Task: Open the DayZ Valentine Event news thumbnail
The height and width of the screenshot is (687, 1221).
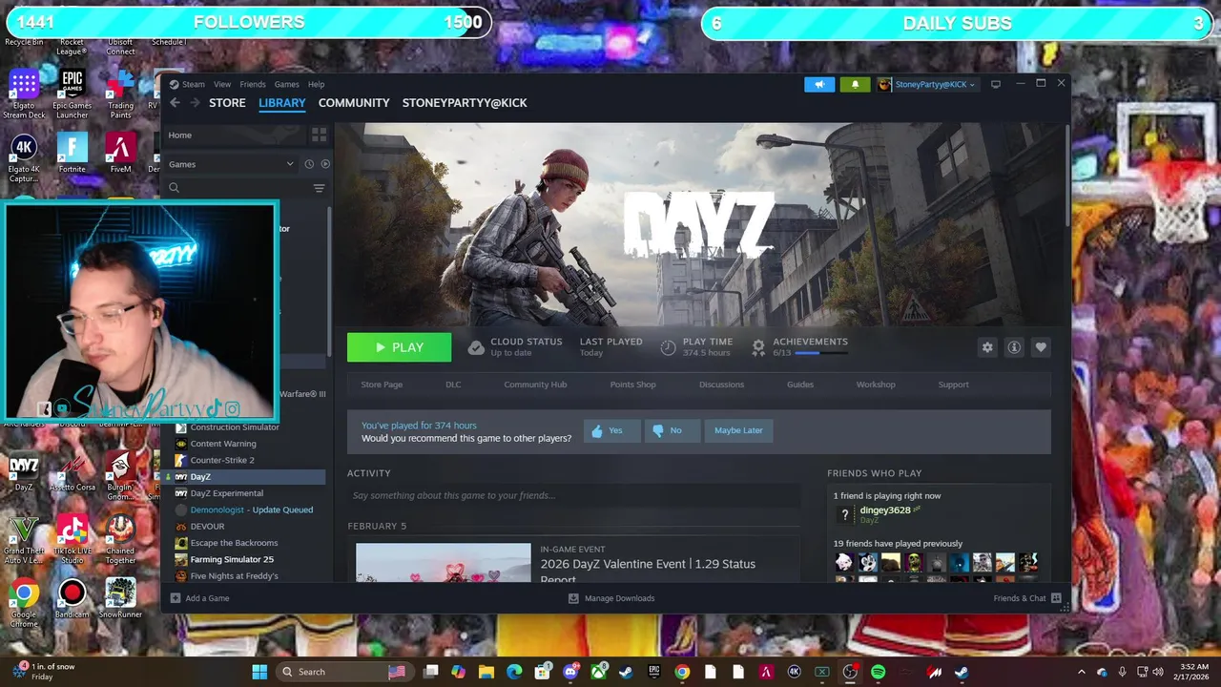Action: click(x=443, y=563)
